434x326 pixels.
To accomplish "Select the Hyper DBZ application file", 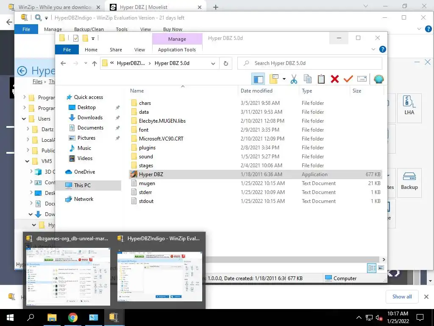I will pyautogui.click(x=256, y=174).
